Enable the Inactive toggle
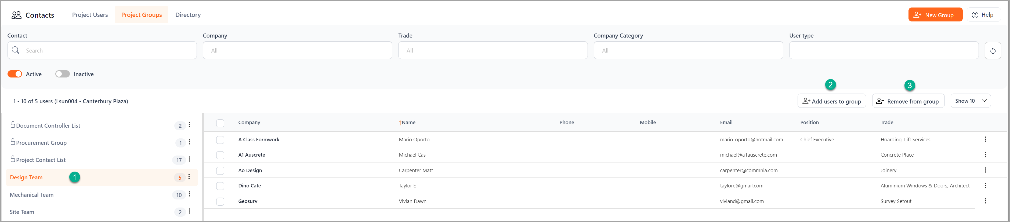This screenshot has height=222, width=1010. [62, 74]
